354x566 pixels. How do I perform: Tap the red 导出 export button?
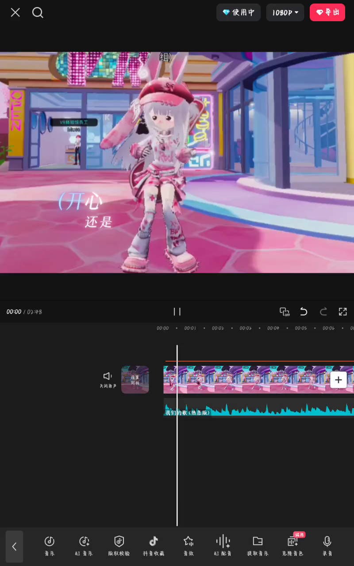click(x=327, y=12)
